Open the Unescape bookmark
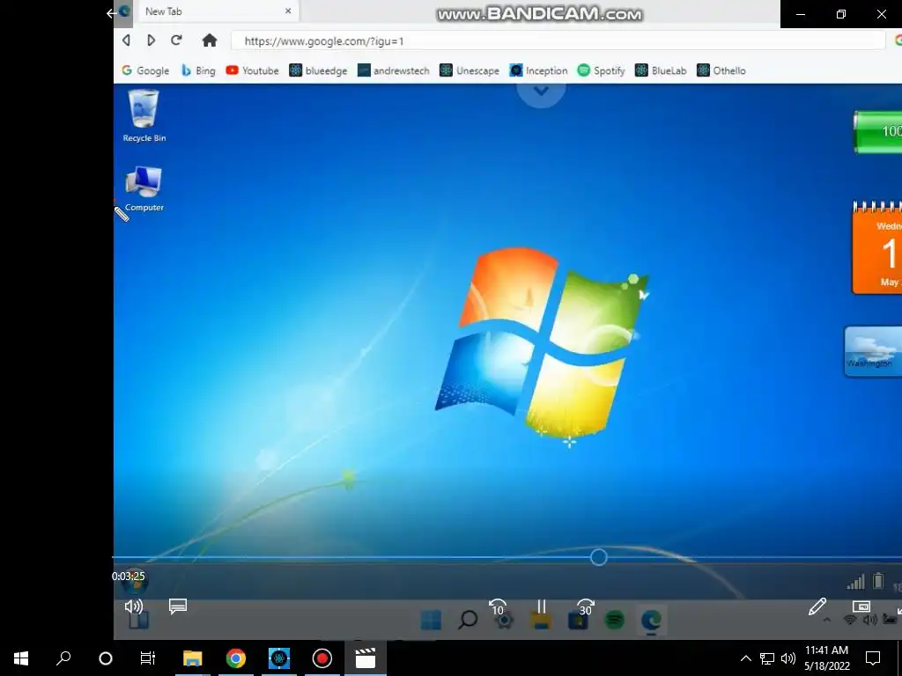Image resolution: width=902 pixels, height=676 pixels. tap(469, 70)
